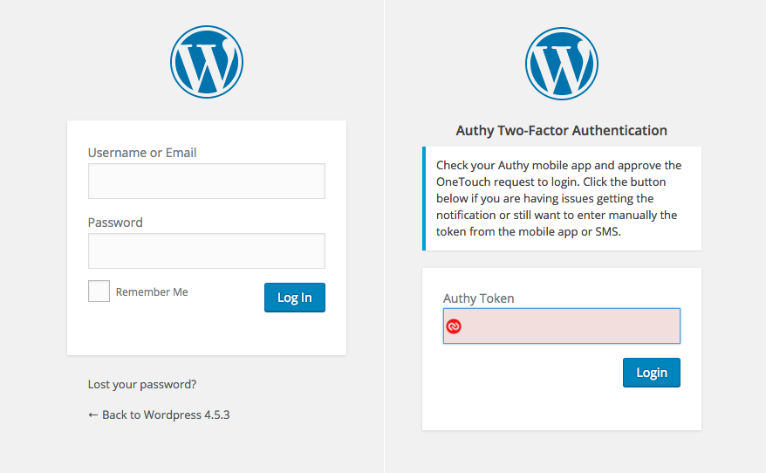Click the OneTouch request notice message
Viewport: 766px width, 473px height.
pyautogui.click(x=558, y=198)
